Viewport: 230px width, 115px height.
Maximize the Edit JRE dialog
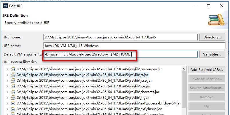[x=209, y=6]
